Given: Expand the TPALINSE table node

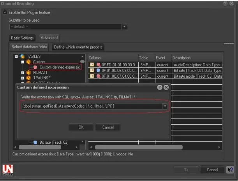Looking at the screenshot, I should point(23,78).
